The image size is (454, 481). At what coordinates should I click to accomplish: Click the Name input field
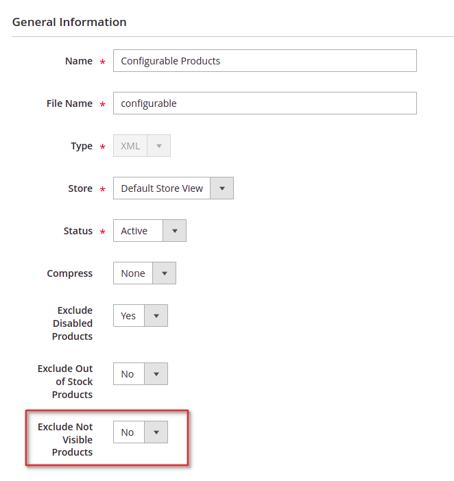[x=265, y=61]
